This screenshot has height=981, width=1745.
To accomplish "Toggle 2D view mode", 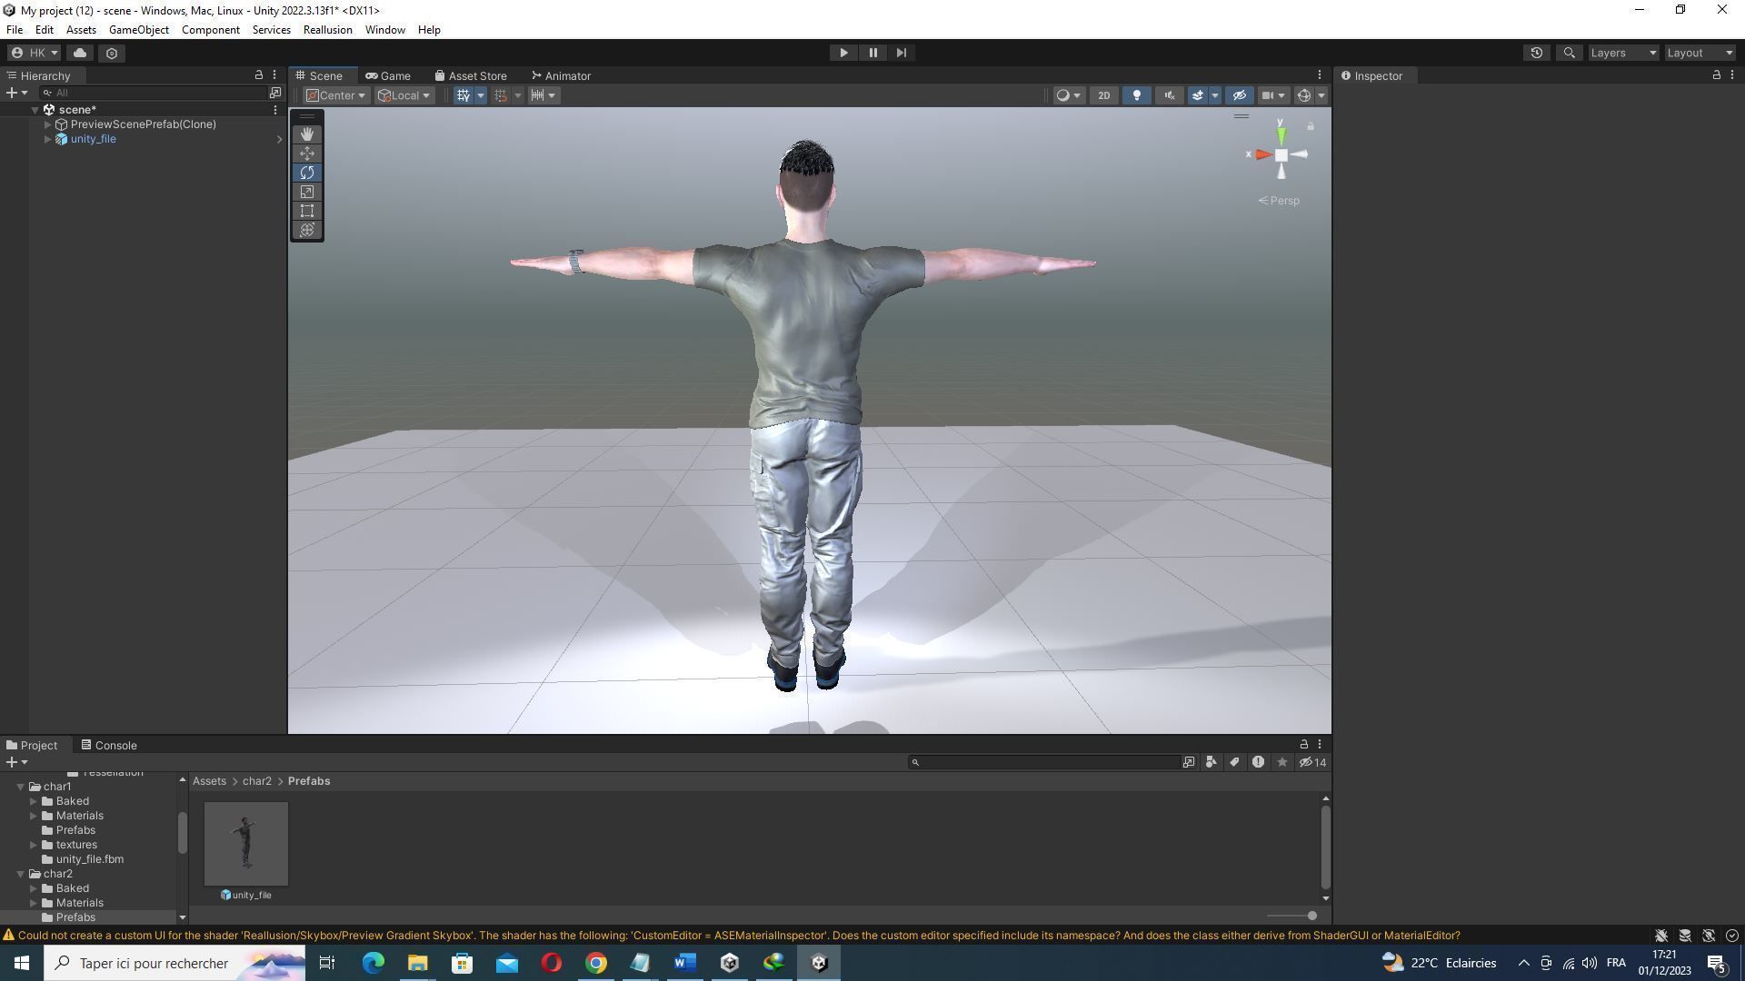I will pos(1103,95).
